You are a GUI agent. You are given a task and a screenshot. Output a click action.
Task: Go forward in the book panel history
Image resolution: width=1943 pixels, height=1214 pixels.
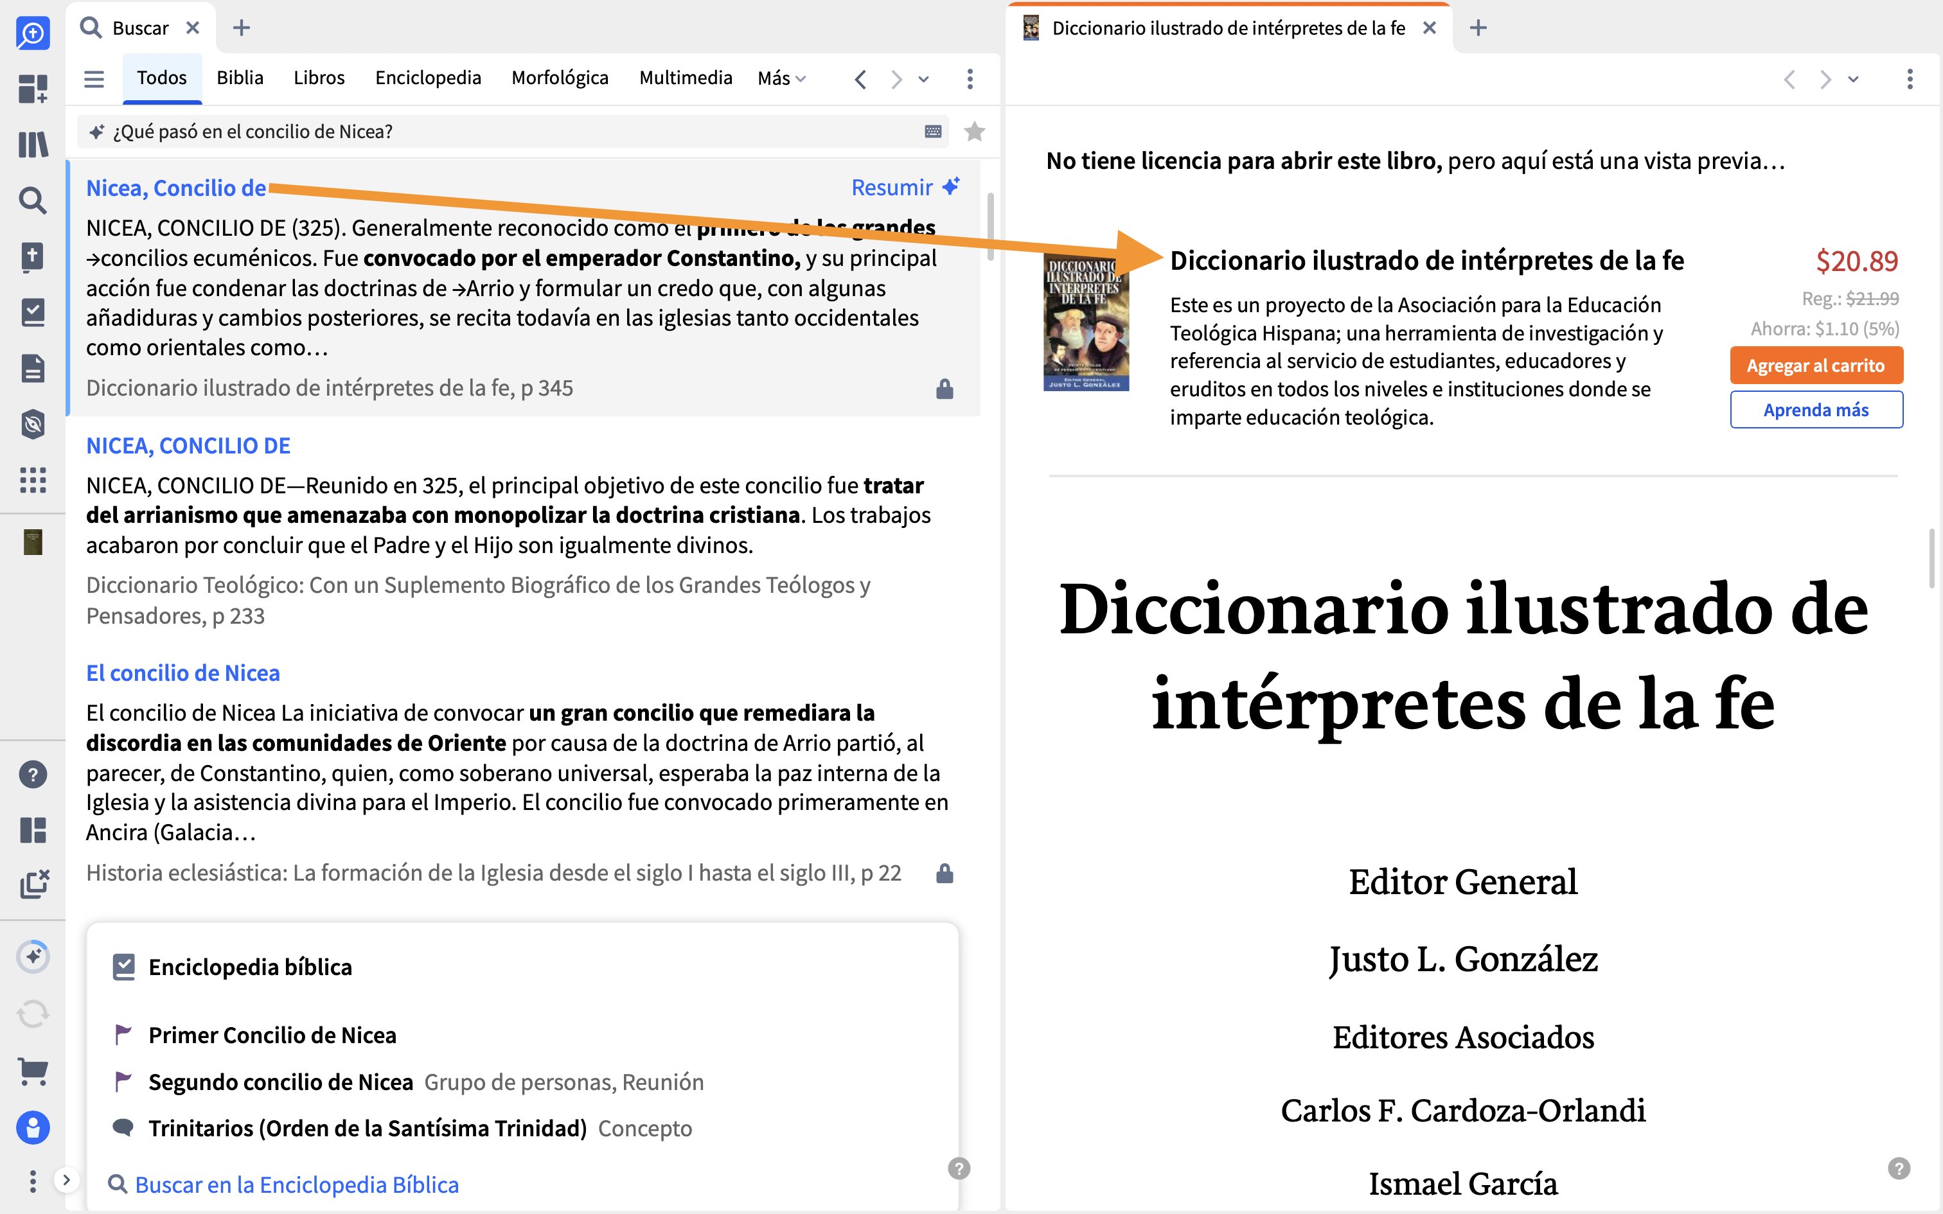coord(1825,78)
